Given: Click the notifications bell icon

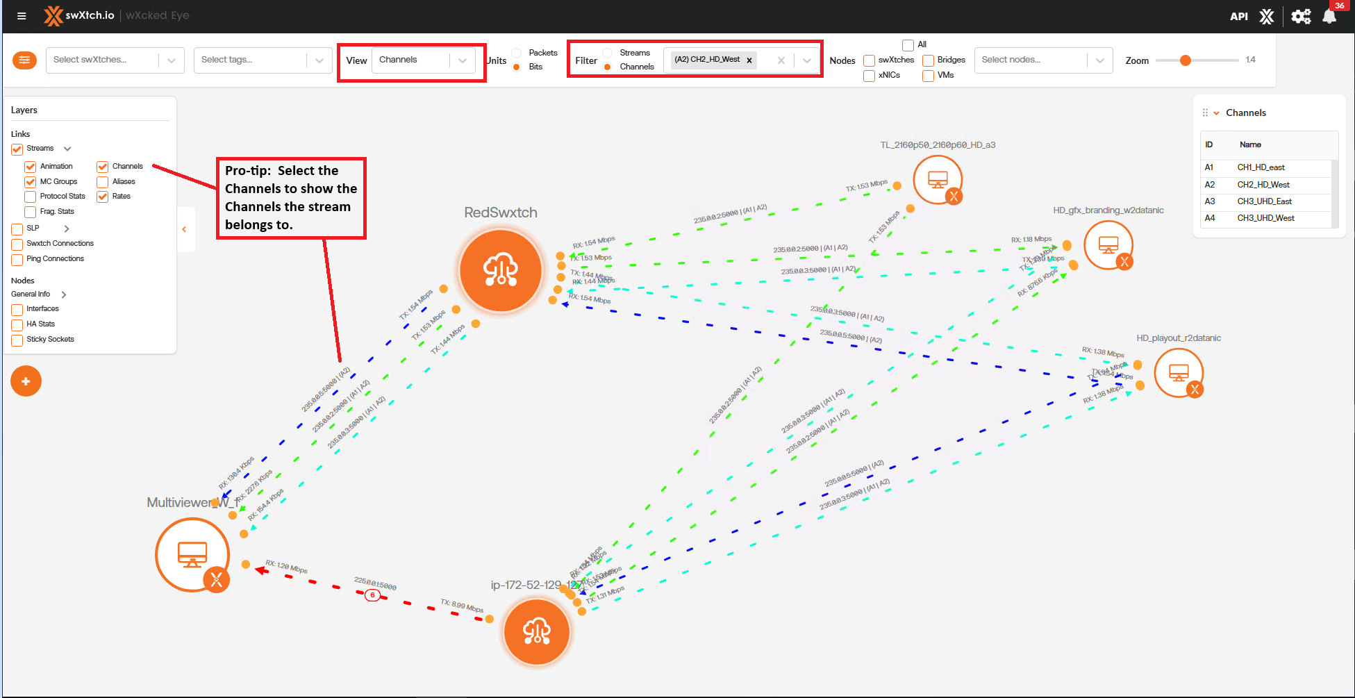Looking at the screenshot, I should (x=1329, y=16).
